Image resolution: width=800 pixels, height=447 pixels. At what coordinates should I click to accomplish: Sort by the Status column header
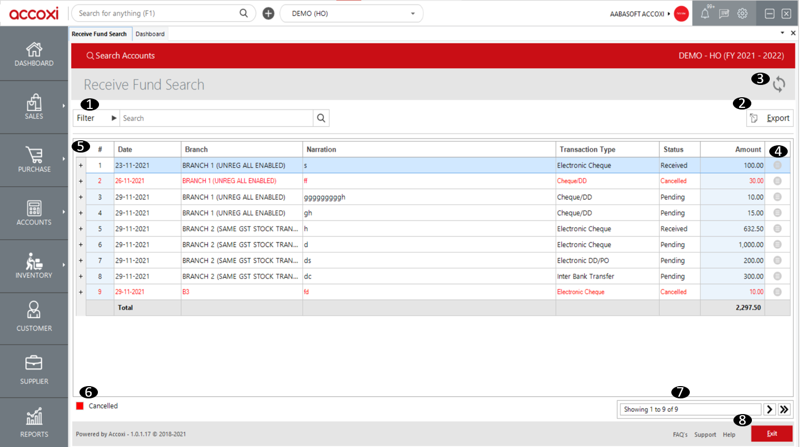(680, 149)
